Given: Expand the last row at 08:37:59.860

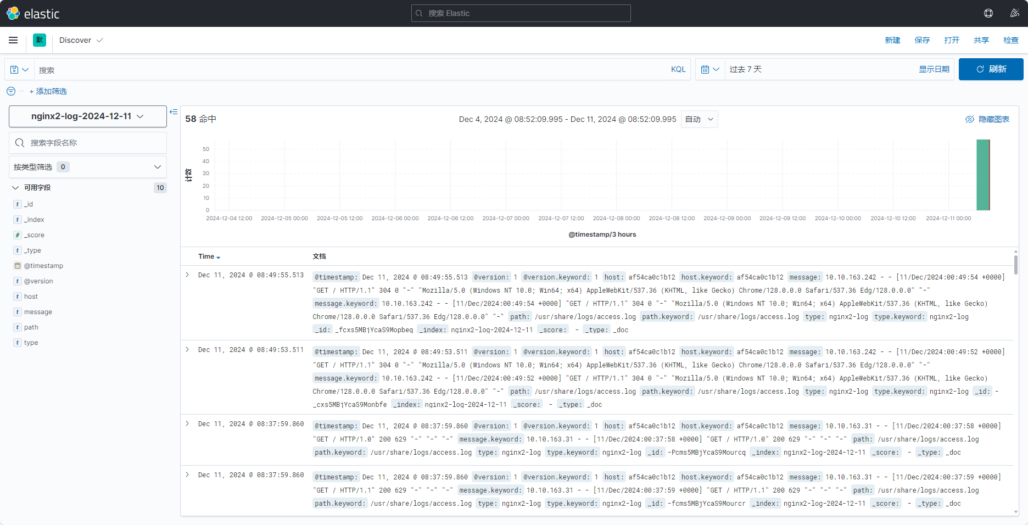Looking at the screenshot, I should [187, 474].
